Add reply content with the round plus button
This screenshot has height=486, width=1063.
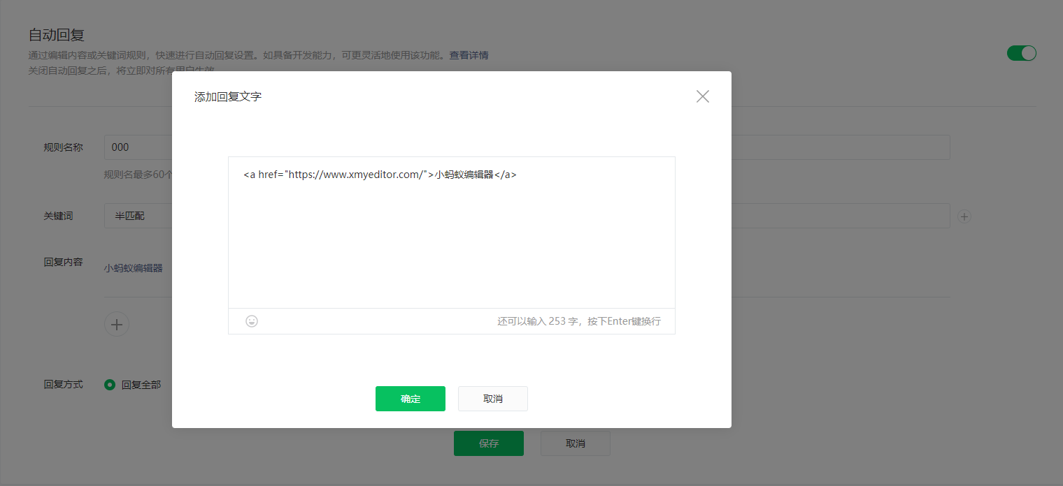click(117, 324)
